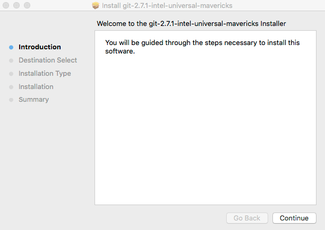The height and width of the screenshot is (230, 325).
Task: Click the blue Introduction step bullet
Action: [11, 47]
